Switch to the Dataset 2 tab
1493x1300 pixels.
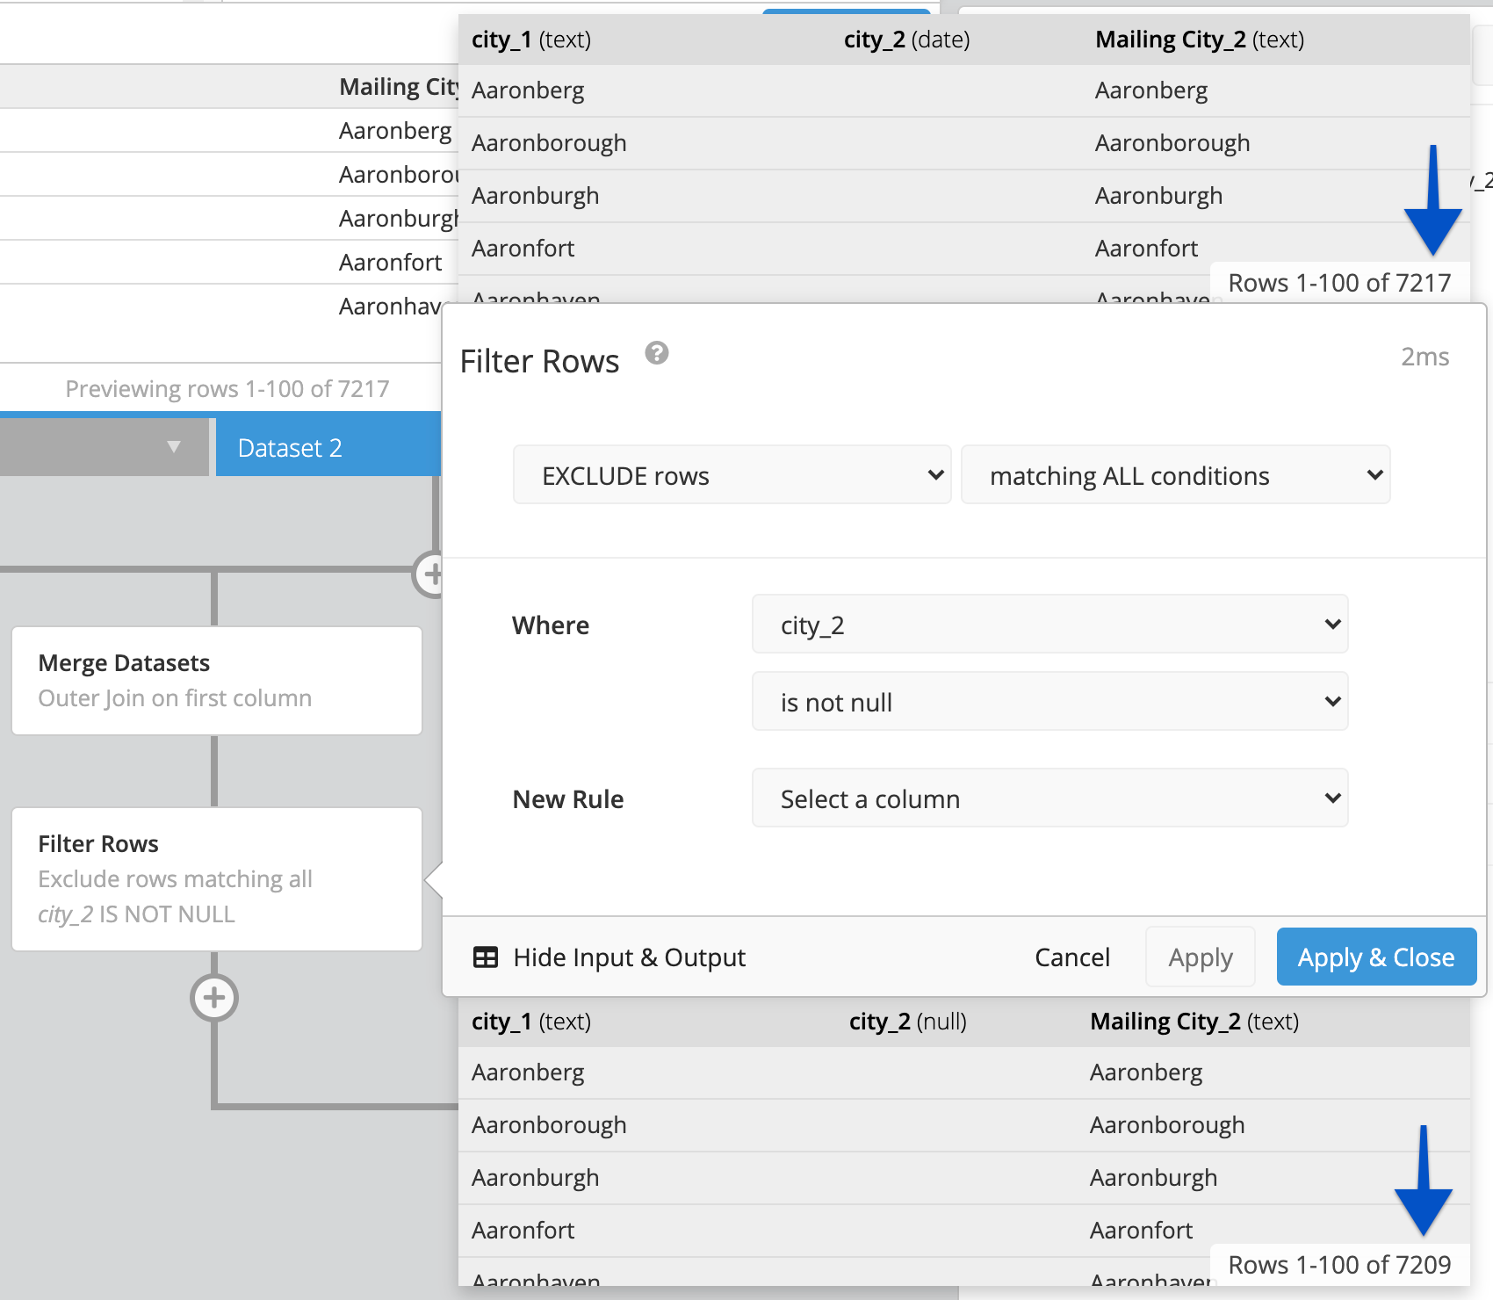328,448
